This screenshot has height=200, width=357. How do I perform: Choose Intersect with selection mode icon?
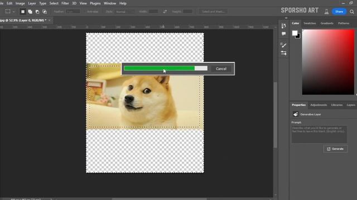(45, 12)
